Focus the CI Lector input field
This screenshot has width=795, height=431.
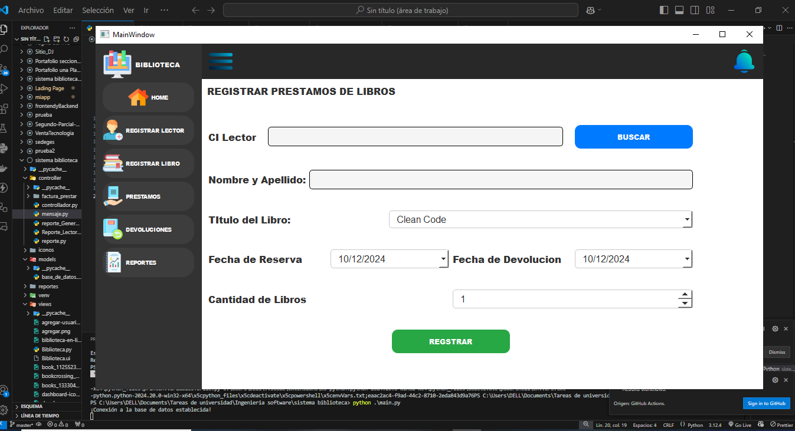pyautogui.click(x=416, y=137)
